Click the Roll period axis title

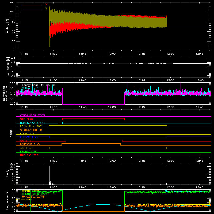8,67
